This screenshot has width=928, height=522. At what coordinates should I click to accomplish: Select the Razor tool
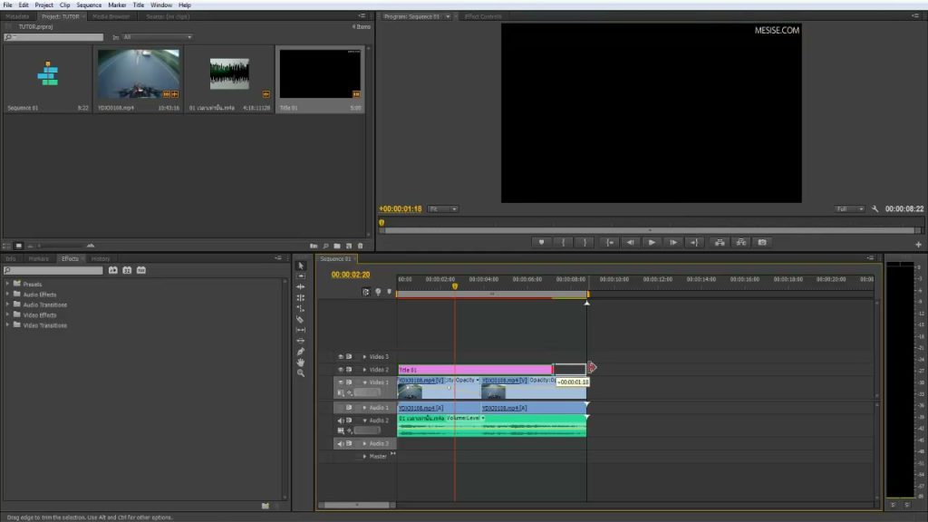click(x=301, y=320)
